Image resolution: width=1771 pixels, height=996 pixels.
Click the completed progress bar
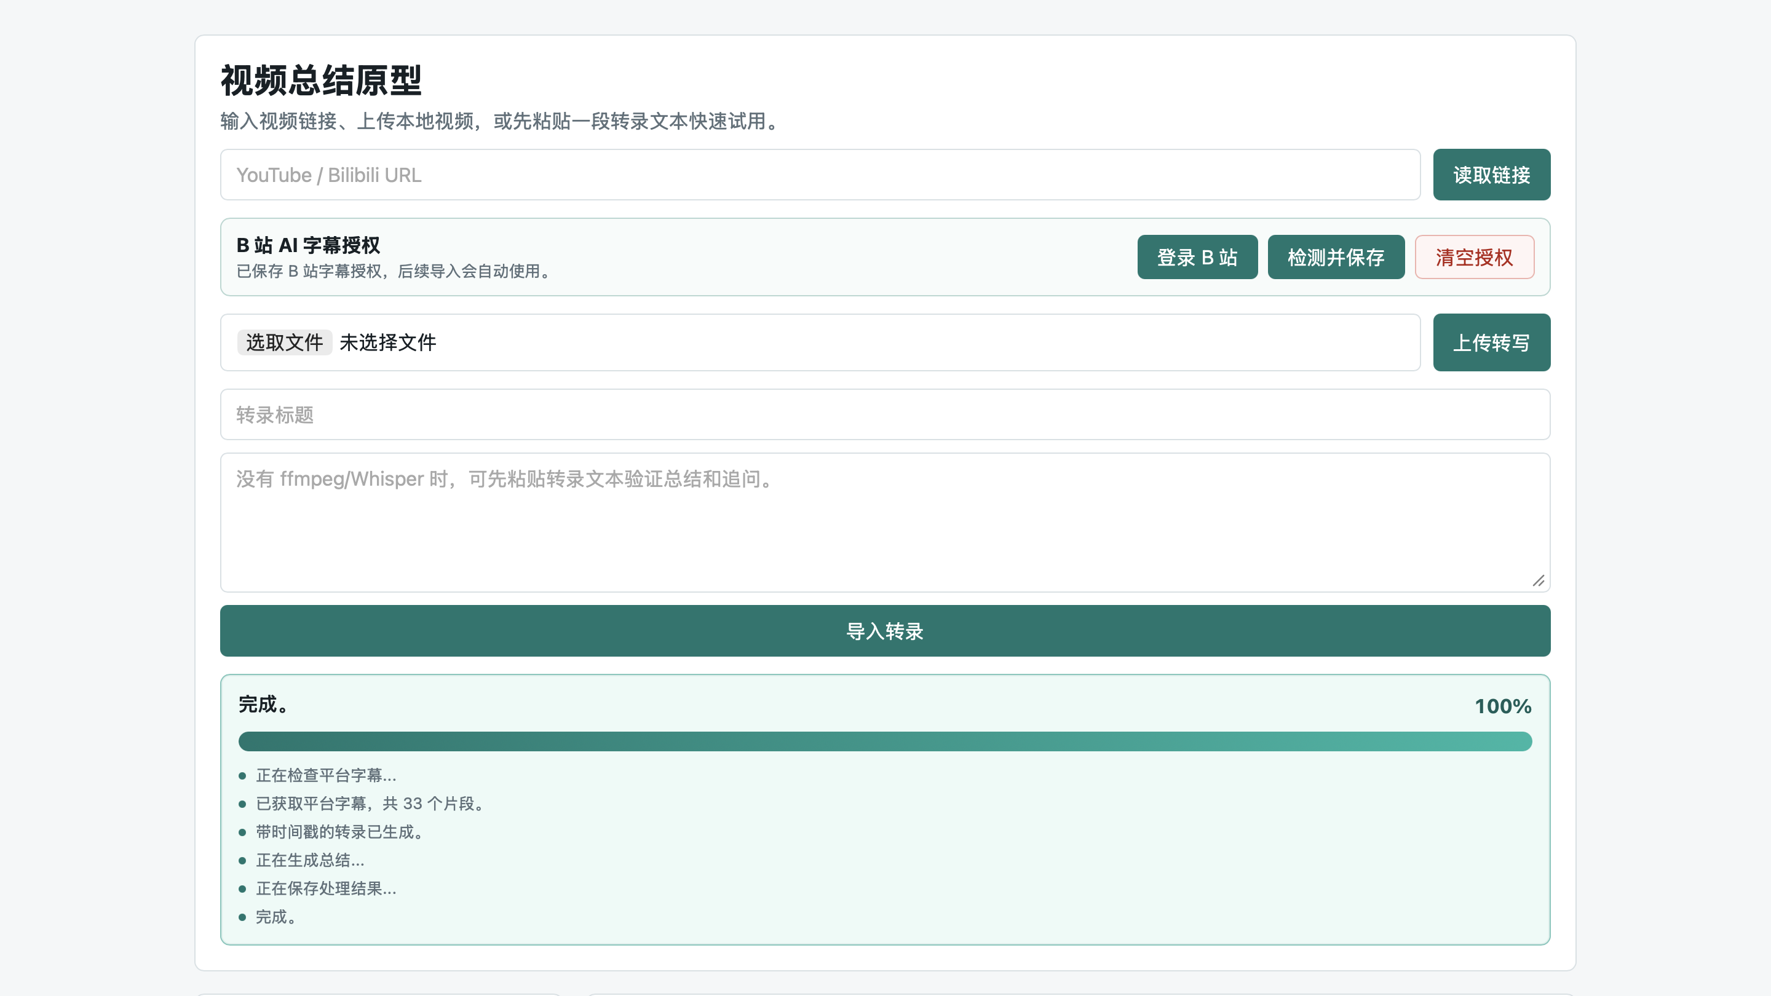885,741
